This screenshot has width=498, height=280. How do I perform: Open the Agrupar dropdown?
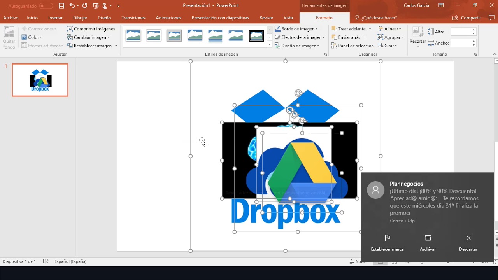[390, 37]
